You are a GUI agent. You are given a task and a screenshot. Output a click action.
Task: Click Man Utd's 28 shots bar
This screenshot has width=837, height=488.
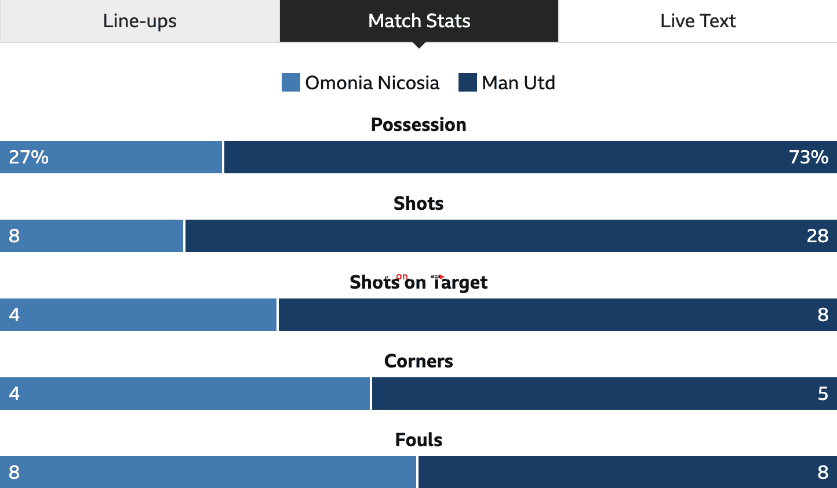coord(511,236)
